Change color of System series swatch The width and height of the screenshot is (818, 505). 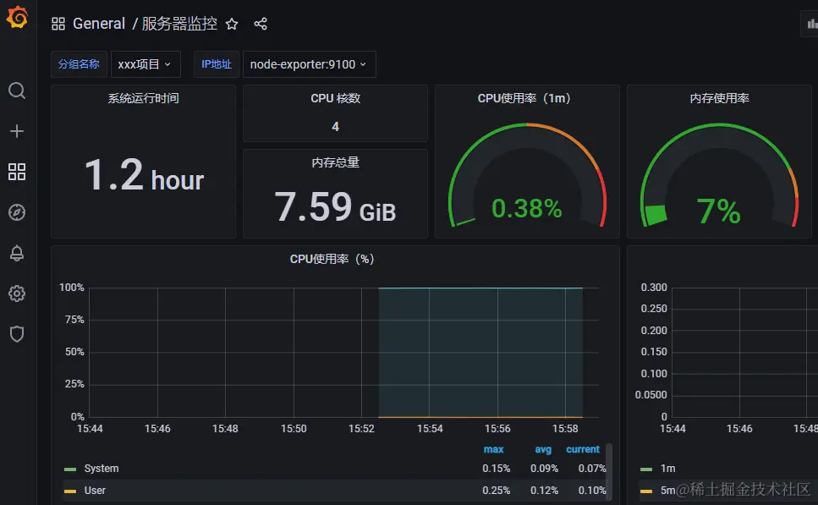tap(70, 469)
